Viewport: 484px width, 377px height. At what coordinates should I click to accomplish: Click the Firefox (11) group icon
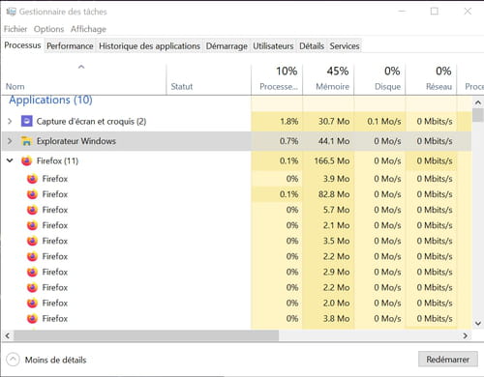pos(26,160)
